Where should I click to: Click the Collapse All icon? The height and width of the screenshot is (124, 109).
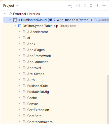(91, 5)
